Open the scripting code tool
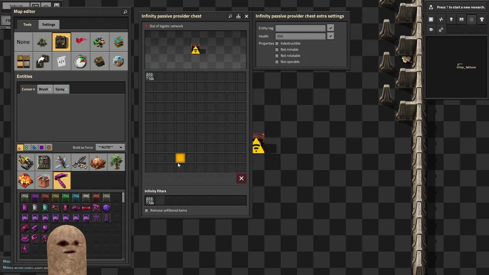 [x=61, y=61]
